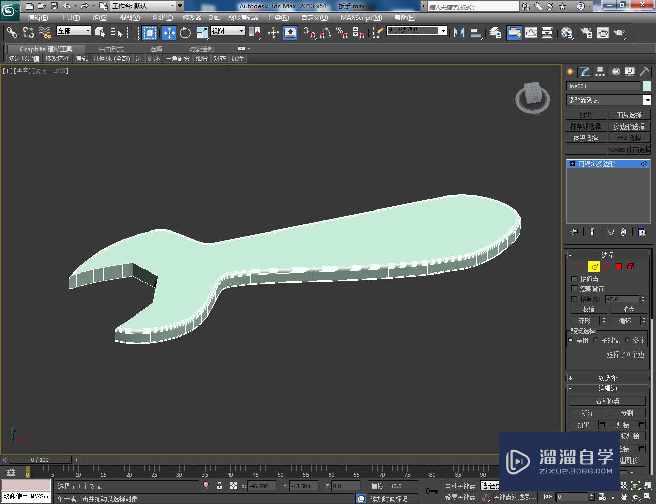Select Element sub-object level icon

pos(631,266)
